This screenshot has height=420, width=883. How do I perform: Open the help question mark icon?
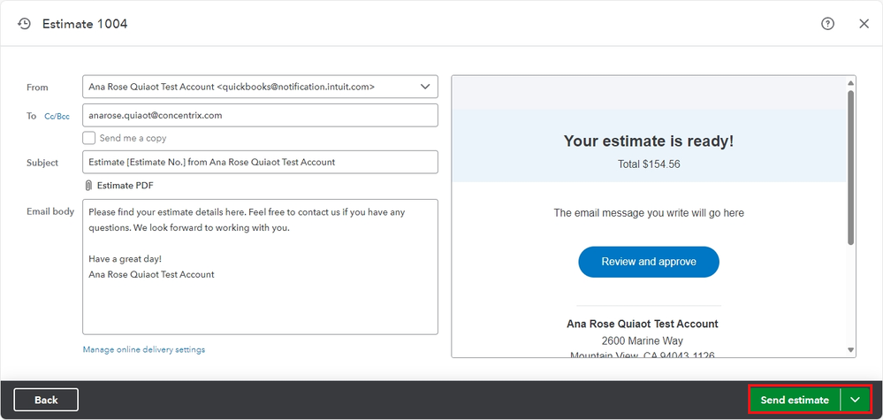[x=827, y=24]
